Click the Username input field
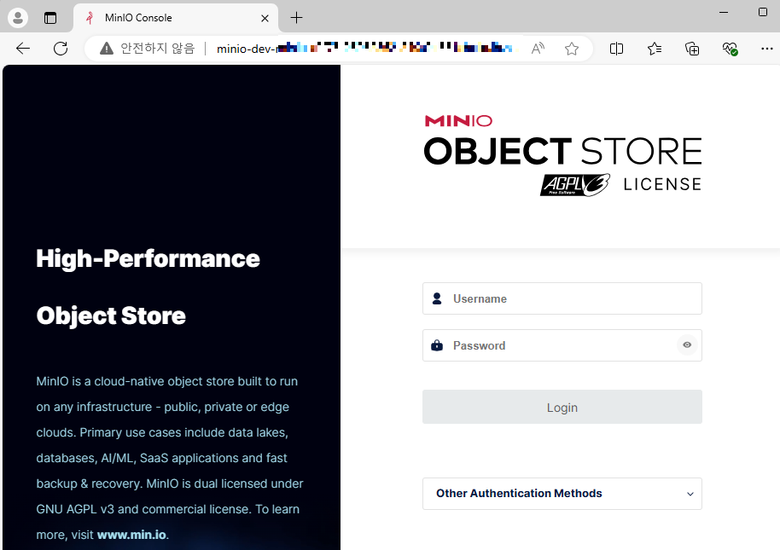 [x=562, y=298]
